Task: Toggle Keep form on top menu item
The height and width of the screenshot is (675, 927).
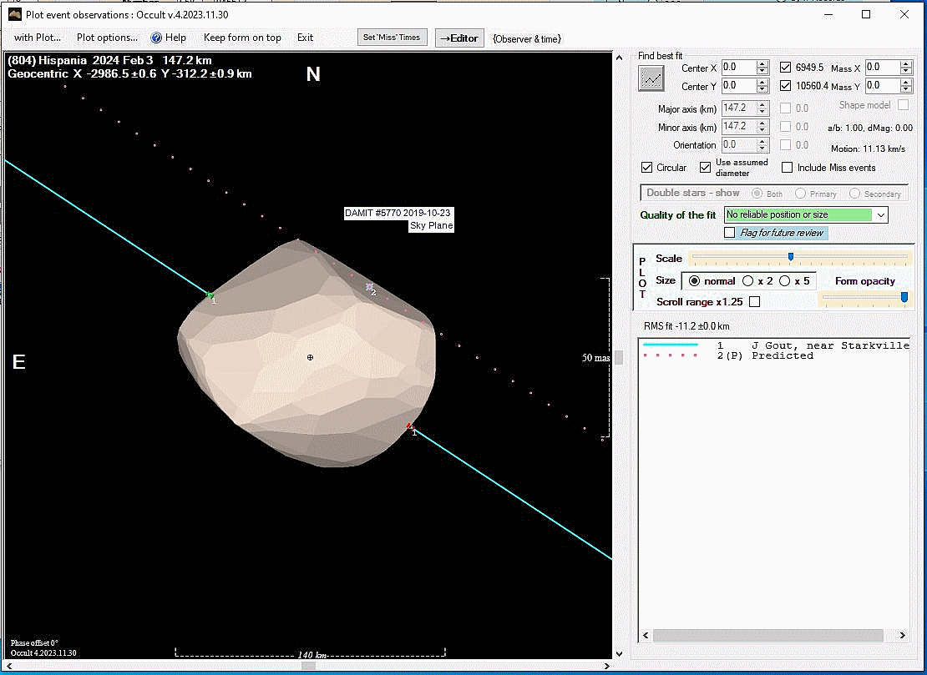Action: pos(242,38)
